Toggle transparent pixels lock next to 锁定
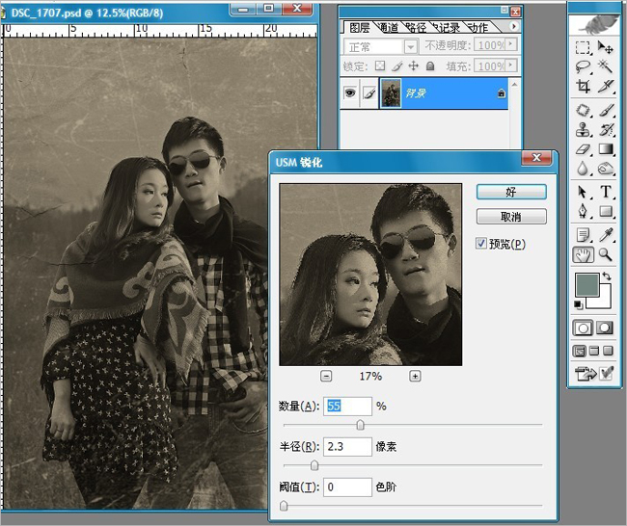Screen dimensions: 627x526 tap(379, 66)
